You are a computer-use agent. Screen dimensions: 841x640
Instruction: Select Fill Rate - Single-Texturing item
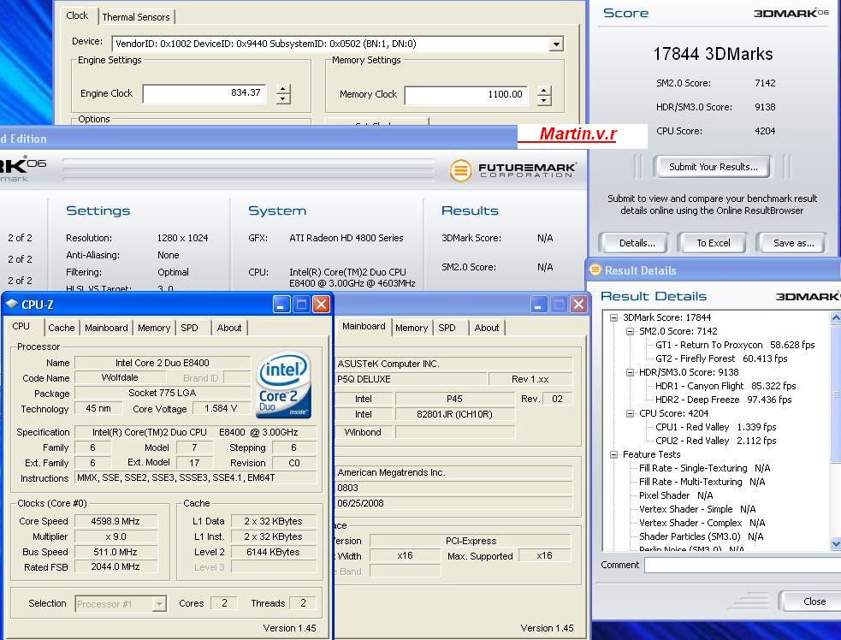tap(704, 468)
